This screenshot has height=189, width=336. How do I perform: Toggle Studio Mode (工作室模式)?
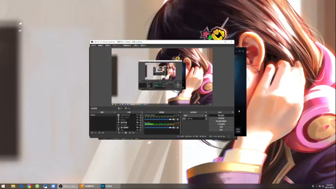pos(221,124)
